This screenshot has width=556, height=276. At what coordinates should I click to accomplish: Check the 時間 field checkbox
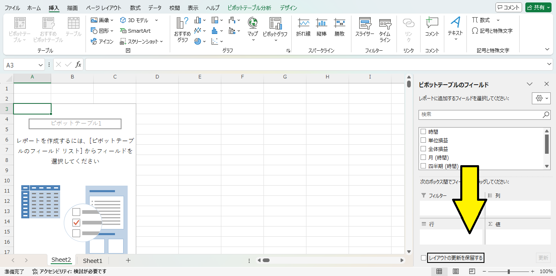click(423, 132)
